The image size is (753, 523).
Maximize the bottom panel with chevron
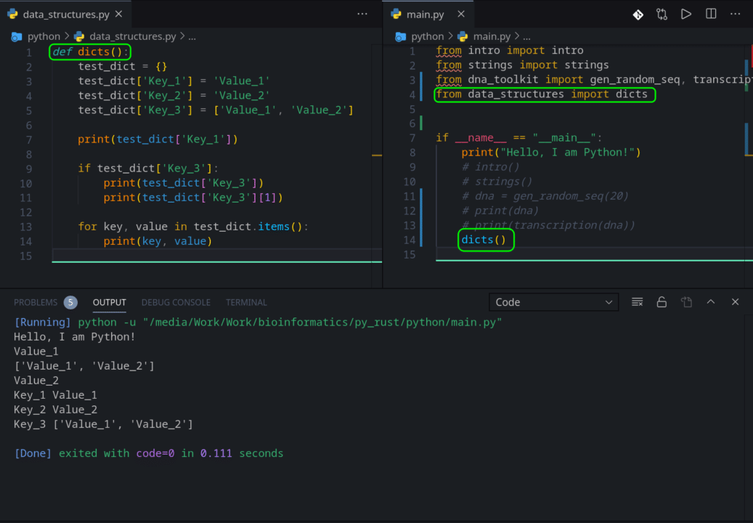pos(710,302)
